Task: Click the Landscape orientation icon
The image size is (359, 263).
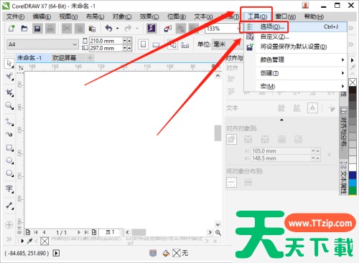Action: pos(156,44)
